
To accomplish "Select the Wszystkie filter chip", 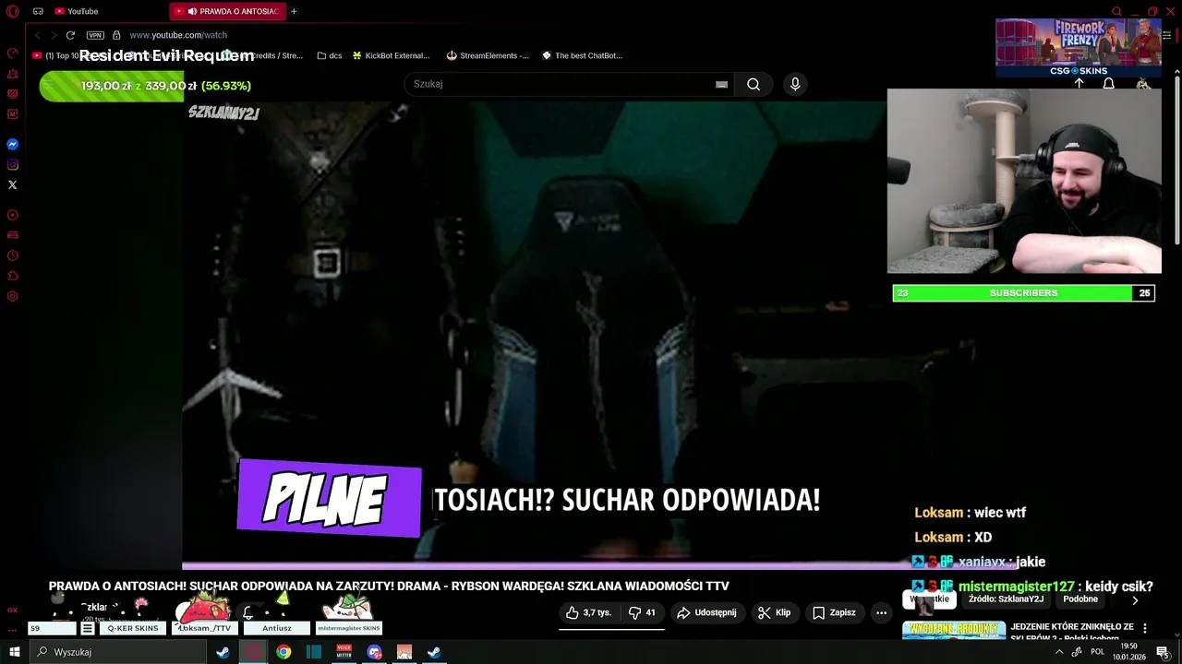I will (x=930, y=599).
